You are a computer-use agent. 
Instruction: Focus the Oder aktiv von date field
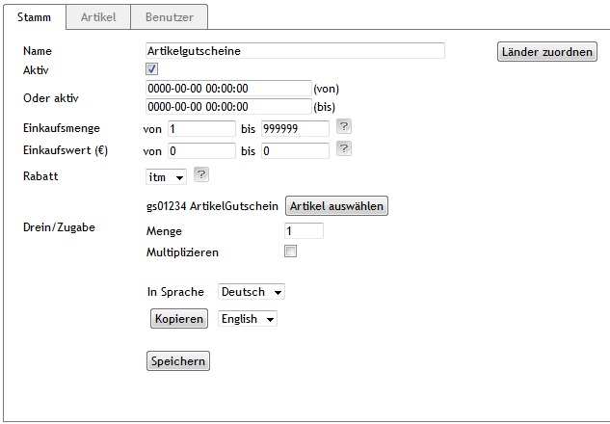[x=227, y=89]
